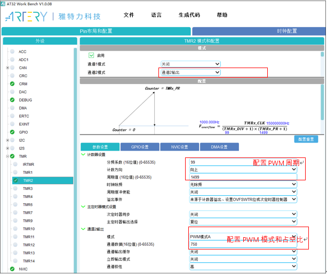Open the 计数方向 dropdown
This screenshot has width=327, height=275.
pos(243,170)
